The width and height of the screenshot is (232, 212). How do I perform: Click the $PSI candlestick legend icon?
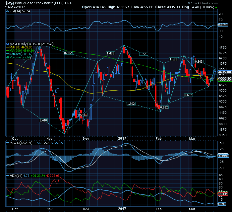(8, 44)
